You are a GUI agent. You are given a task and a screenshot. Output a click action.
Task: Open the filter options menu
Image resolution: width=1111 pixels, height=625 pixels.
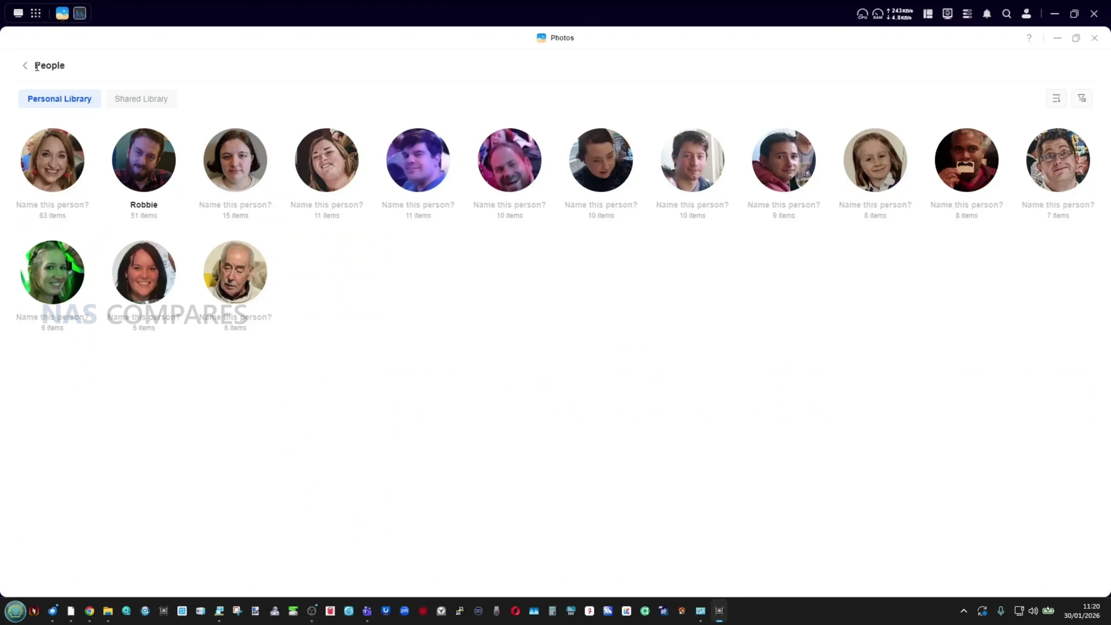click(x=1081, y=99)
